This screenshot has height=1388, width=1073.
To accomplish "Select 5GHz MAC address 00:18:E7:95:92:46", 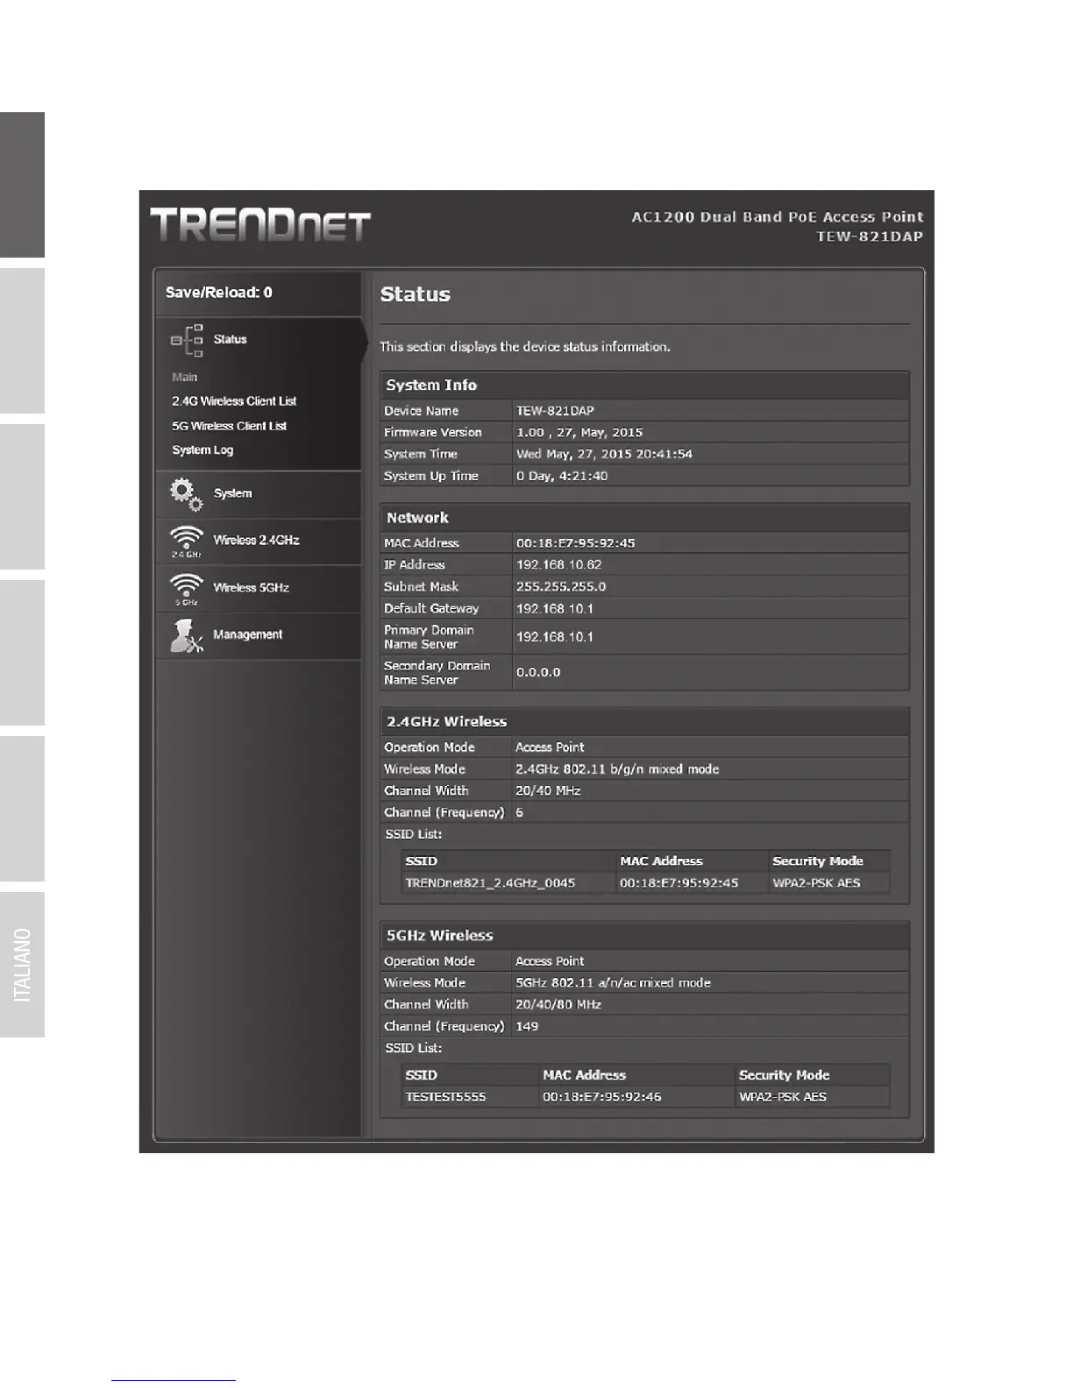I will tap(602, 1097).
